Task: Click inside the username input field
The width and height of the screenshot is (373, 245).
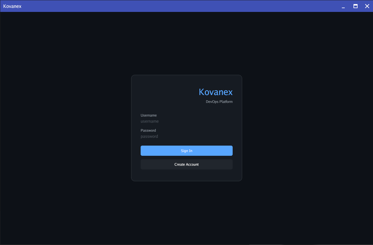Action: click(186, 121)
